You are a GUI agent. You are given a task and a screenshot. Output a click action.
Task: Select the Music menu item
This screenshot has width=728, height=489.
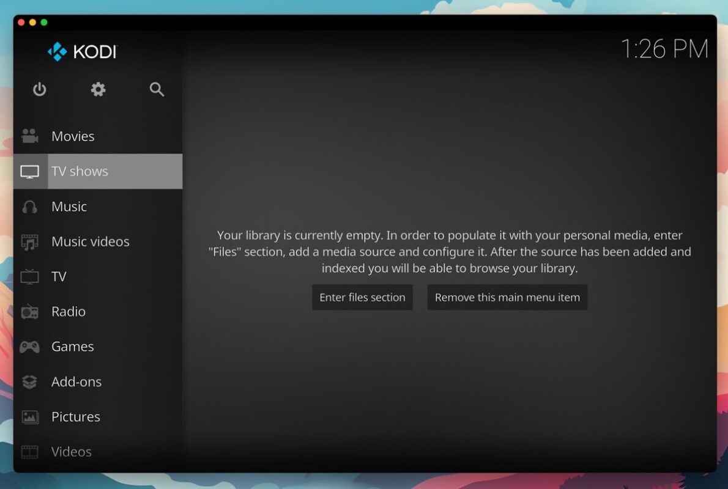[69, 206]
